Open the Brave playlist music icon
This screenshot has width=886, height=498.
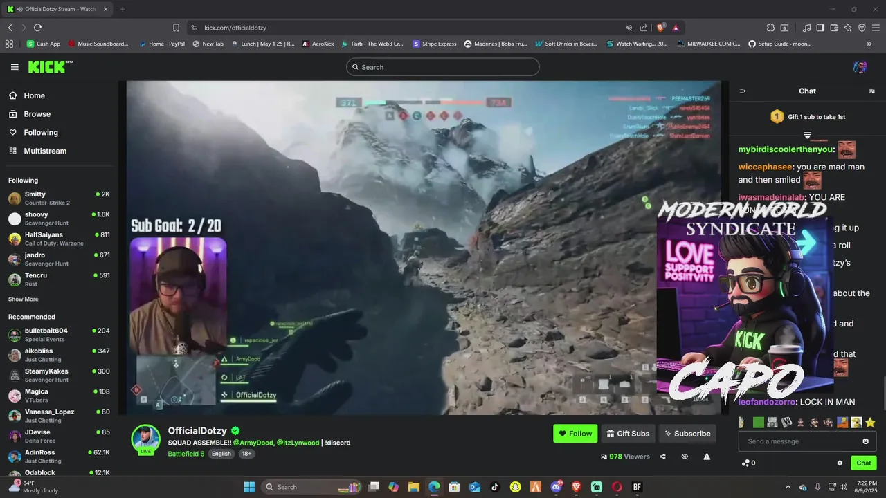[806, 28]
